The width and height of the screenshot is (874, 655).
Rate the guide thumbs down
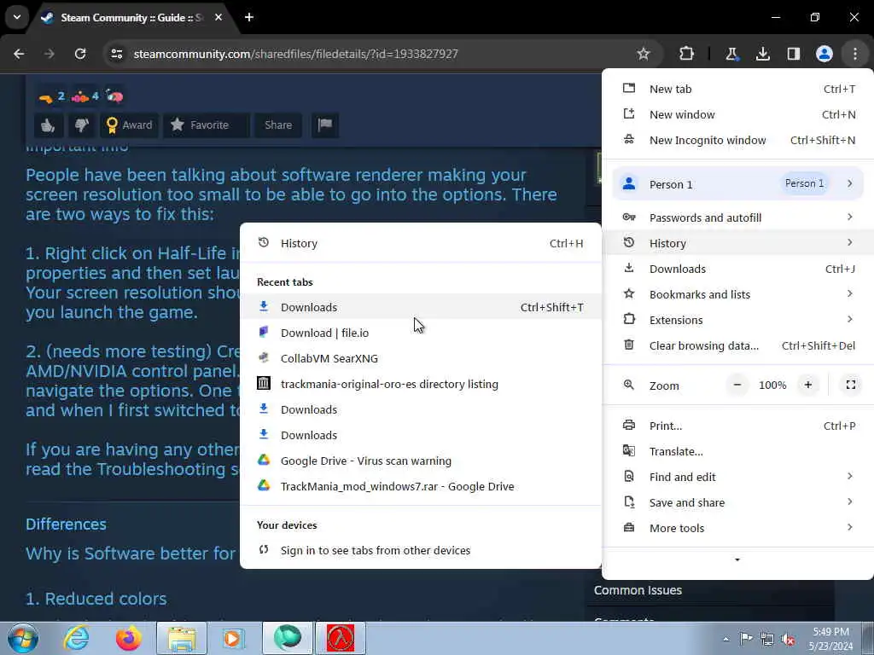pos(81,125)
